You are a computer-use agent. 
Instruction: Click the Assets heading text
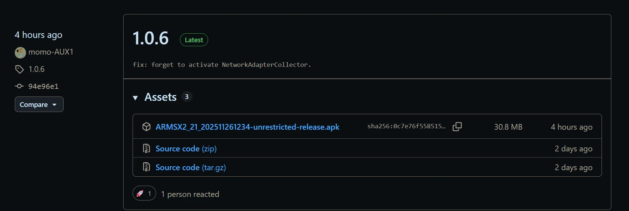pos(160,97)
